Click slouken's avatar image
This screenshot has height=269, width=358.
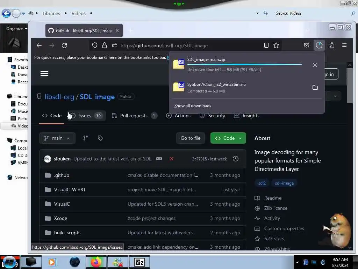47,159
